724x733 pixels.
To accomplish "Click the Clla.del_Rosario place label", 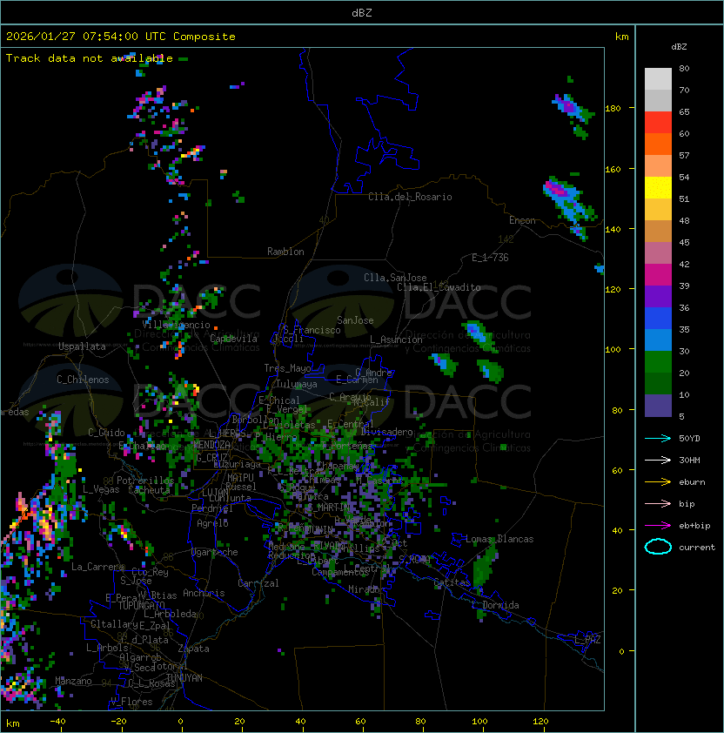I will 410,197.
